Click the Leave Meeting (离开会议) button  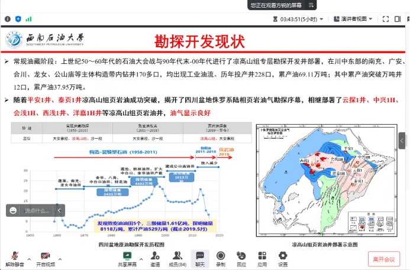pyautogui.click(x=383, y=259)
